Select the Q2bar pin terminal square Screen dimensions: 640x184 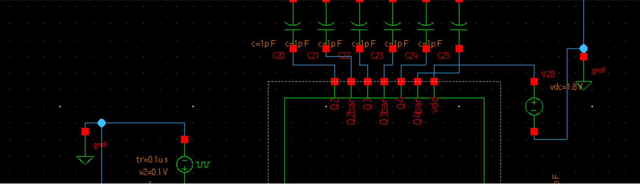pyautogui.click(x=351, y=81)
